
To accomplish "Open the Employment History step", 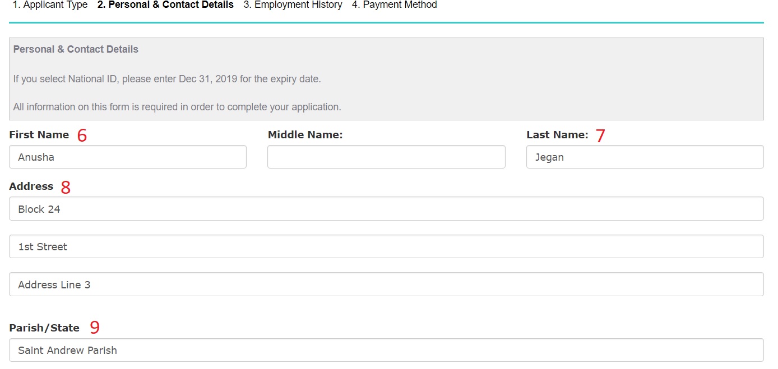I will [x=293, y=5].
